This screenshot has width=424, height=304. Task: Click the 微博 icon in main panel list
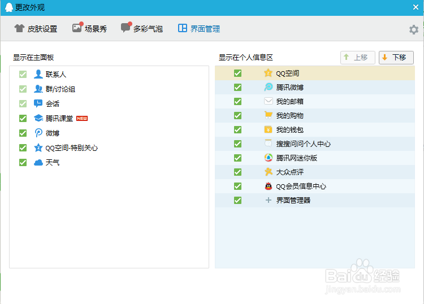(x=38, y=133)
